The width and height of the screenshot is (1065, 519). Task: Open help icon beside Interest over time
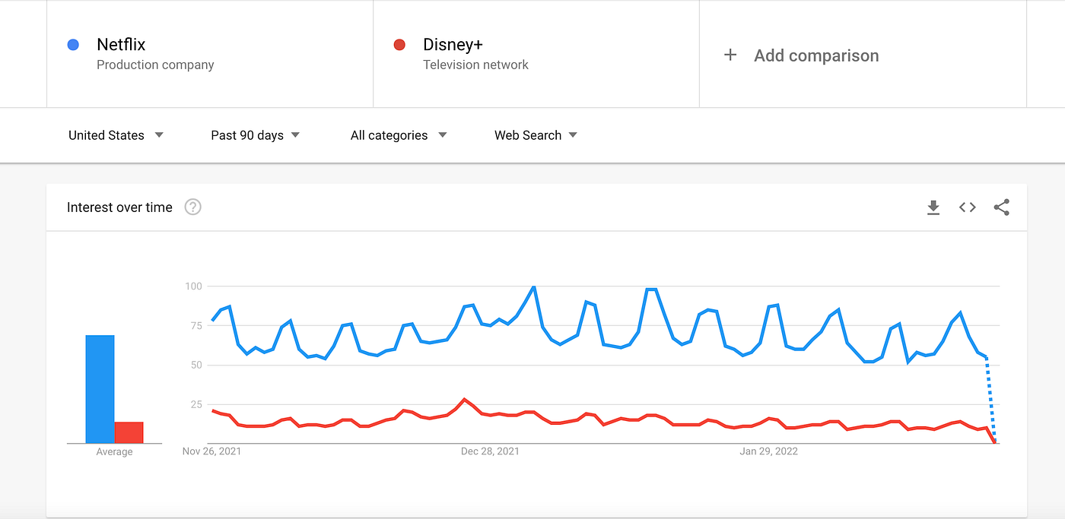[x=193, y=207]
